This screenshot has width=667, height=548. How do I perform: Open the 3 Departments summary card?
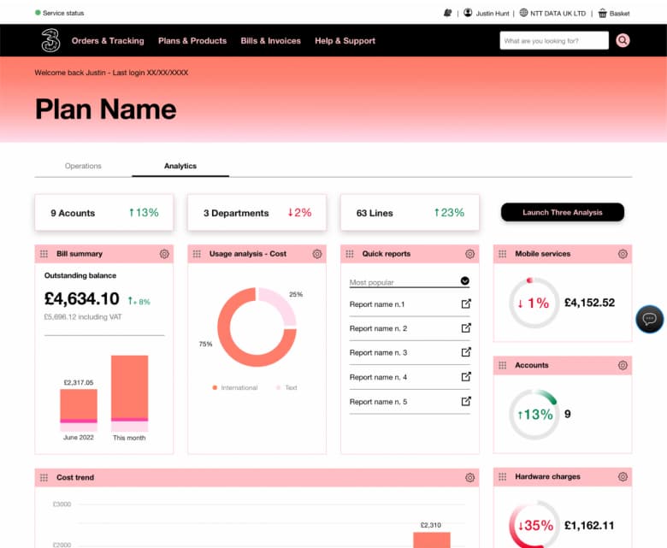257,213
